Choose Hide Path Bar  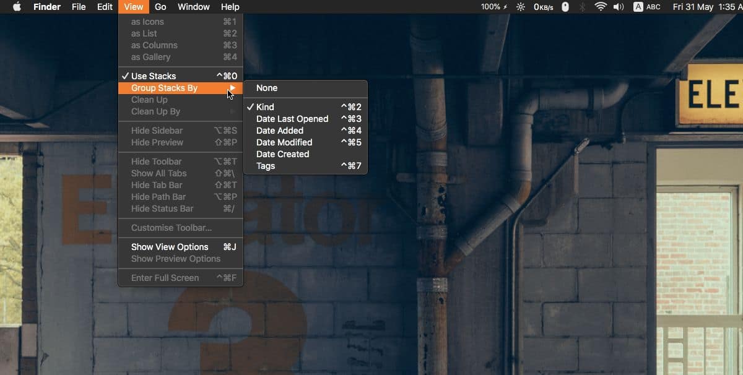tap(181, 197)
